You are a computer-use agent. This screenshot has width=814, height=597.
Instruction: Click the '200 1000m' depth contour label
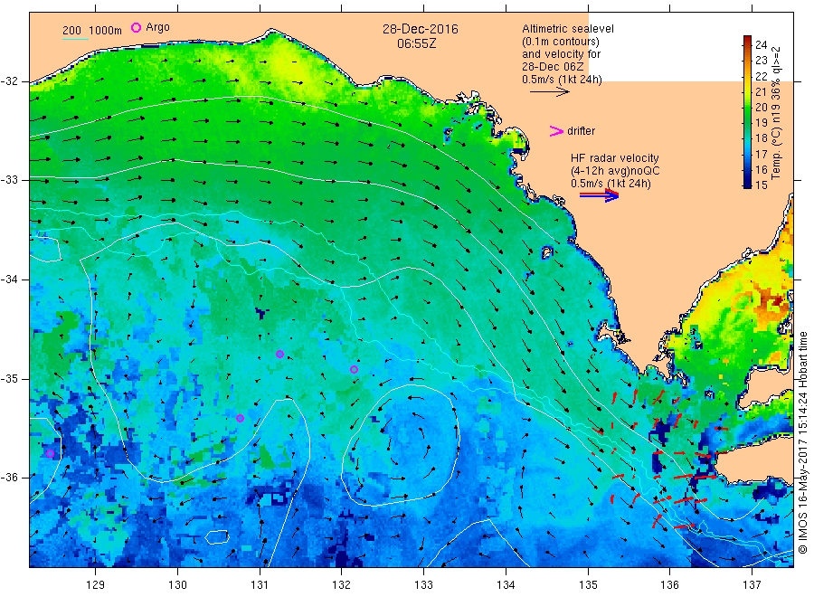[92, 31]
